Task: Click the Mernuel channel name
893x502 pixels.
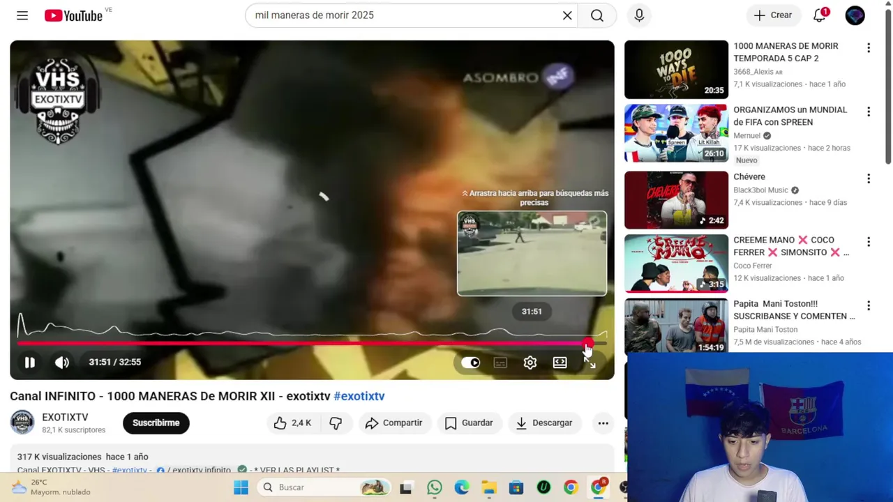Action: (746, 135)
